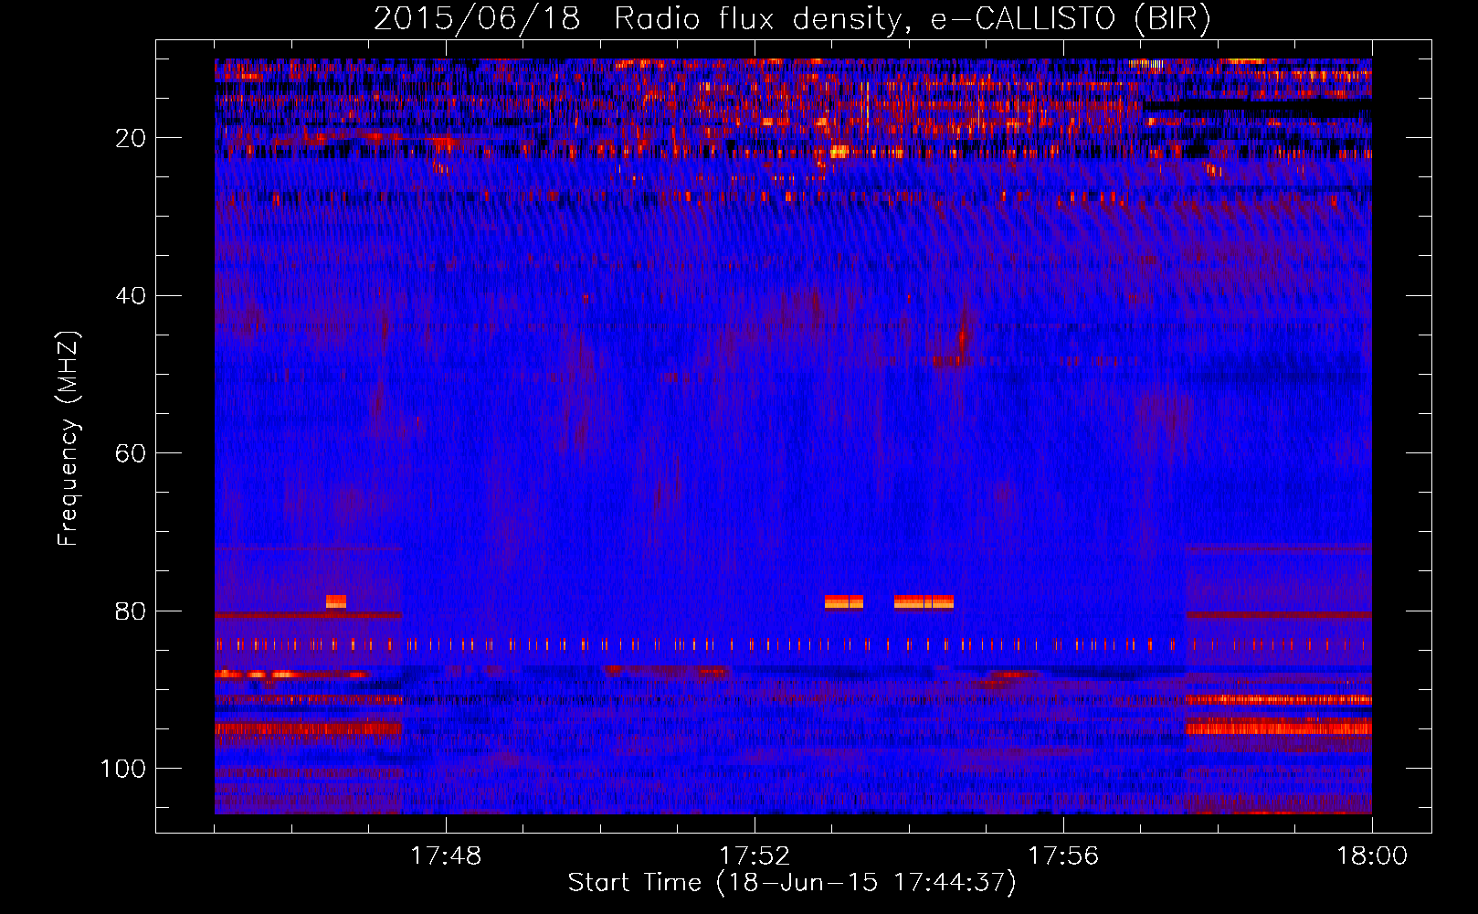Click the 20 frequency tick label
This screenshot has width=1478, height=914.
coord(131,138)
